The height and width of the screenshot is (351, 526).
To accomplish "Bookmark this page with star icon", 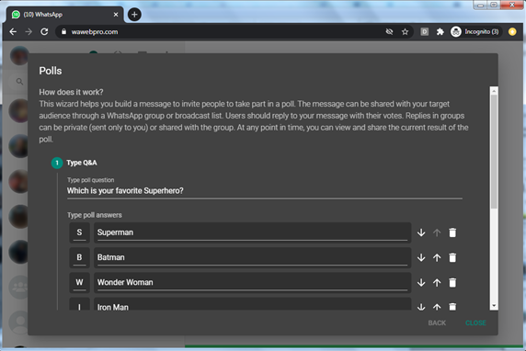I will point(405,32).
